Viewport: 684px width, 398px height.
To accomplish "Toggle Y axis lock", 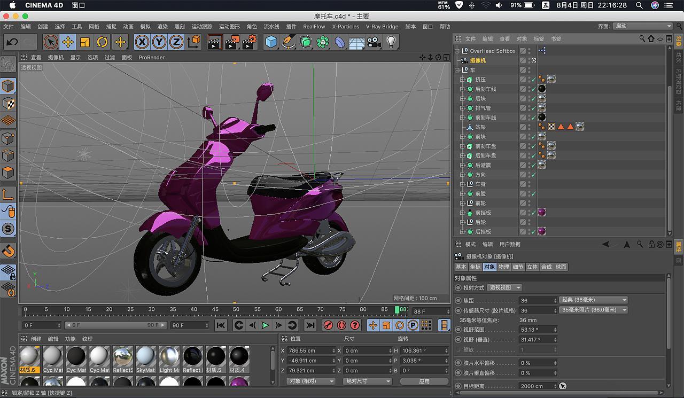I will tap(159, 42).
